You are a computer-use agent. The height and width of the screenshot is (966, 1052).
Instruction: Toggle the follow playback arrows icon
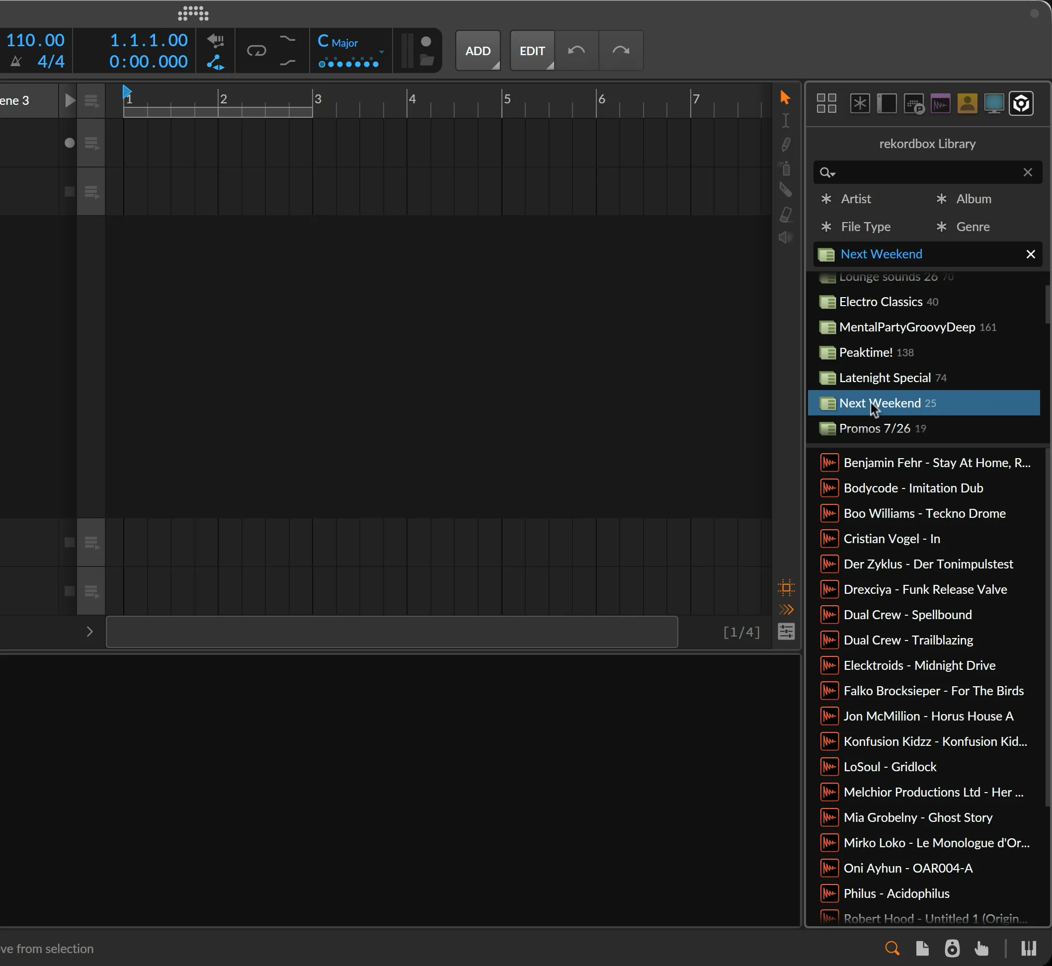(786, 610)
